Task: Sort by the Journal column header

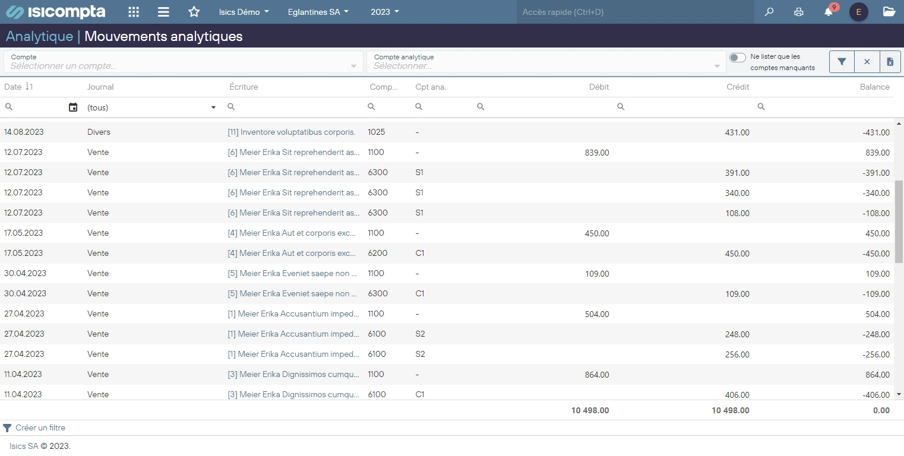Action: click(x=100, y=87)
